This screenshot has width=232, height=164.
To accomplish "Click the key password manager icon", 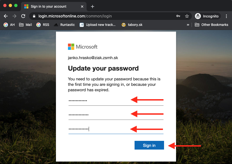I will coord(178,16).
